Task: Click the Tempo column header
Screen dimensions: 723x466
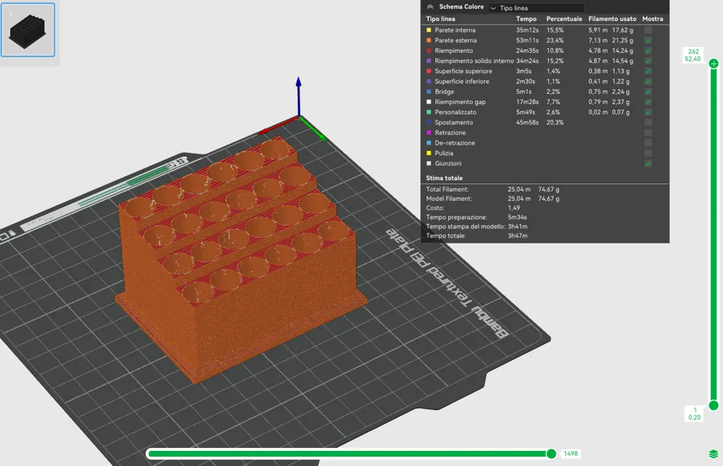Action: (526, 19)
